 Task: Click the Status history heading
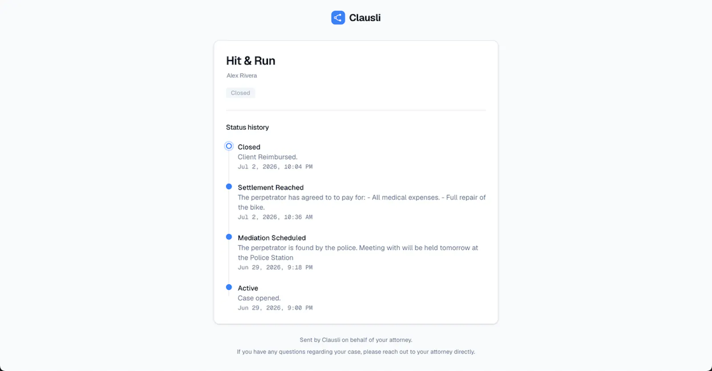pos(247,128)
